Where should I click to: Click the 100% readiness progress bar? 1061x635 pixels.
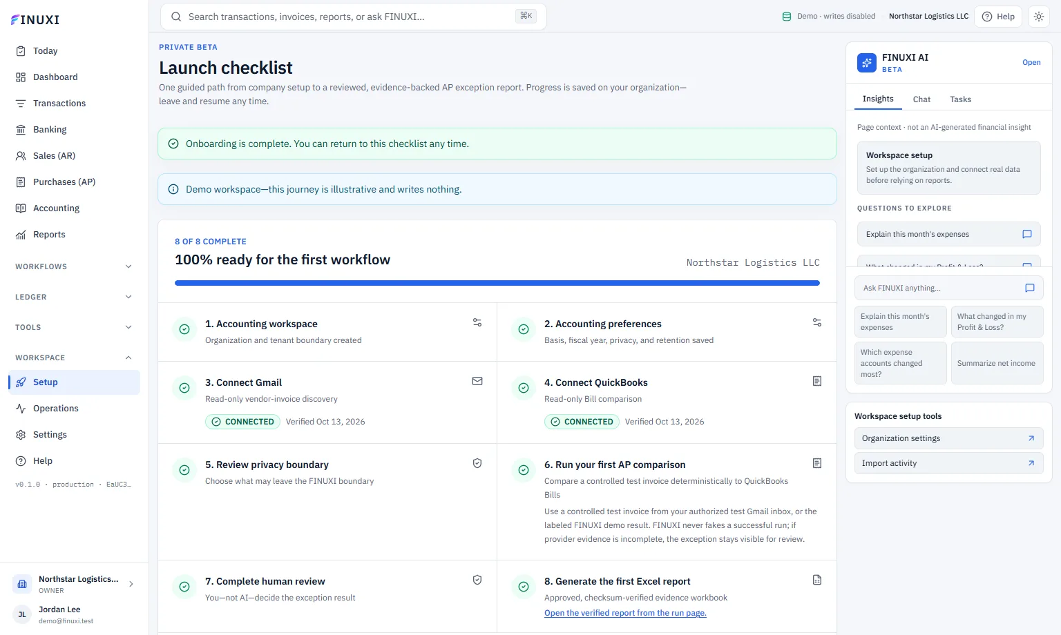pyautogui.click(x=497, y=283)
